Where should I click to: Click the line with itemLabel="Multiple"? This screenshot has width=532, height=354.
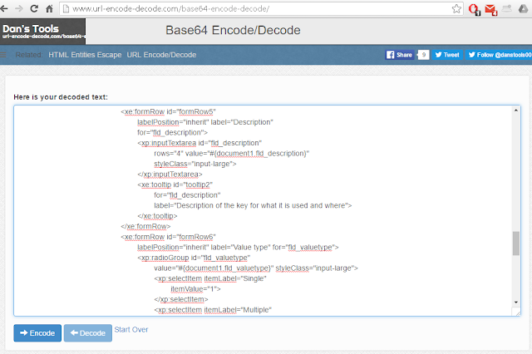point(213,310)
